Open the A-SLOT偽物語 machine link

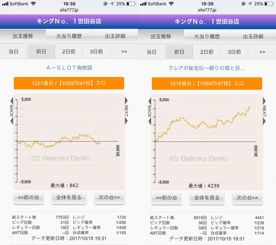pos(69,68)
